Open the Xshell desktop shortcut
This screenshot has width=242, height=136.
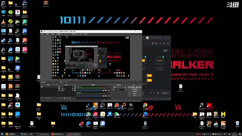click(x=81, y=124)
